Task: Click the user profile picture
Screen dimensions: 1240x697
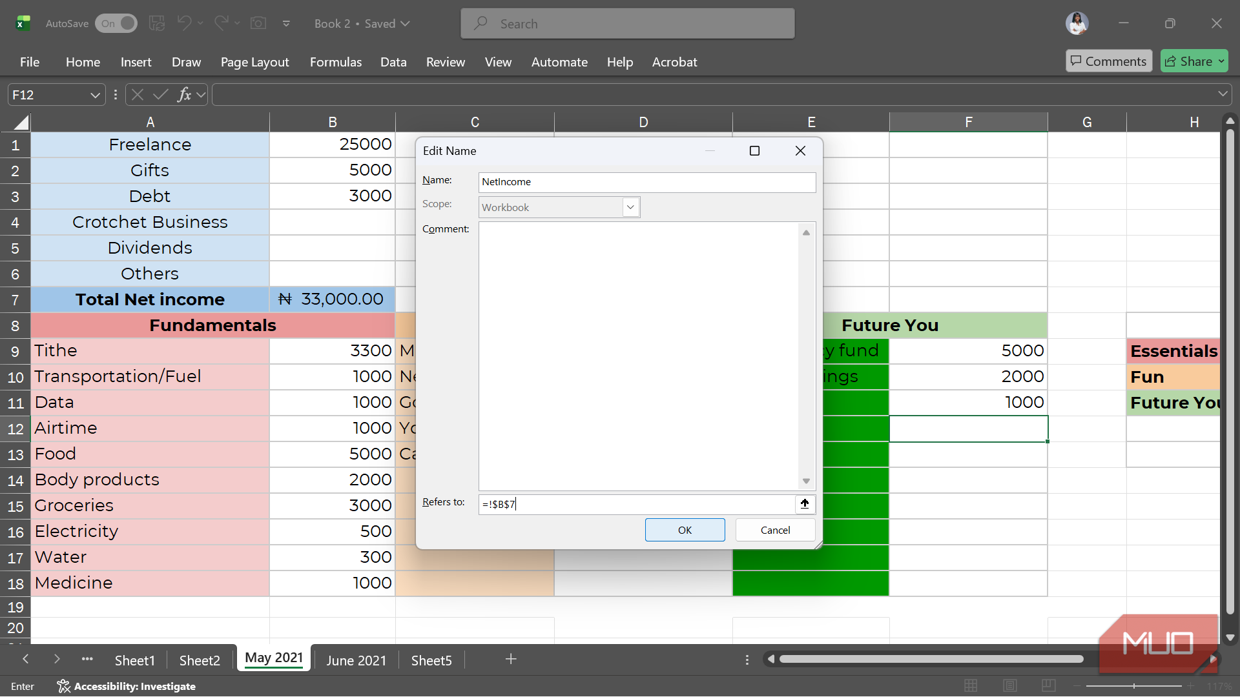Action: [1077, 23]
